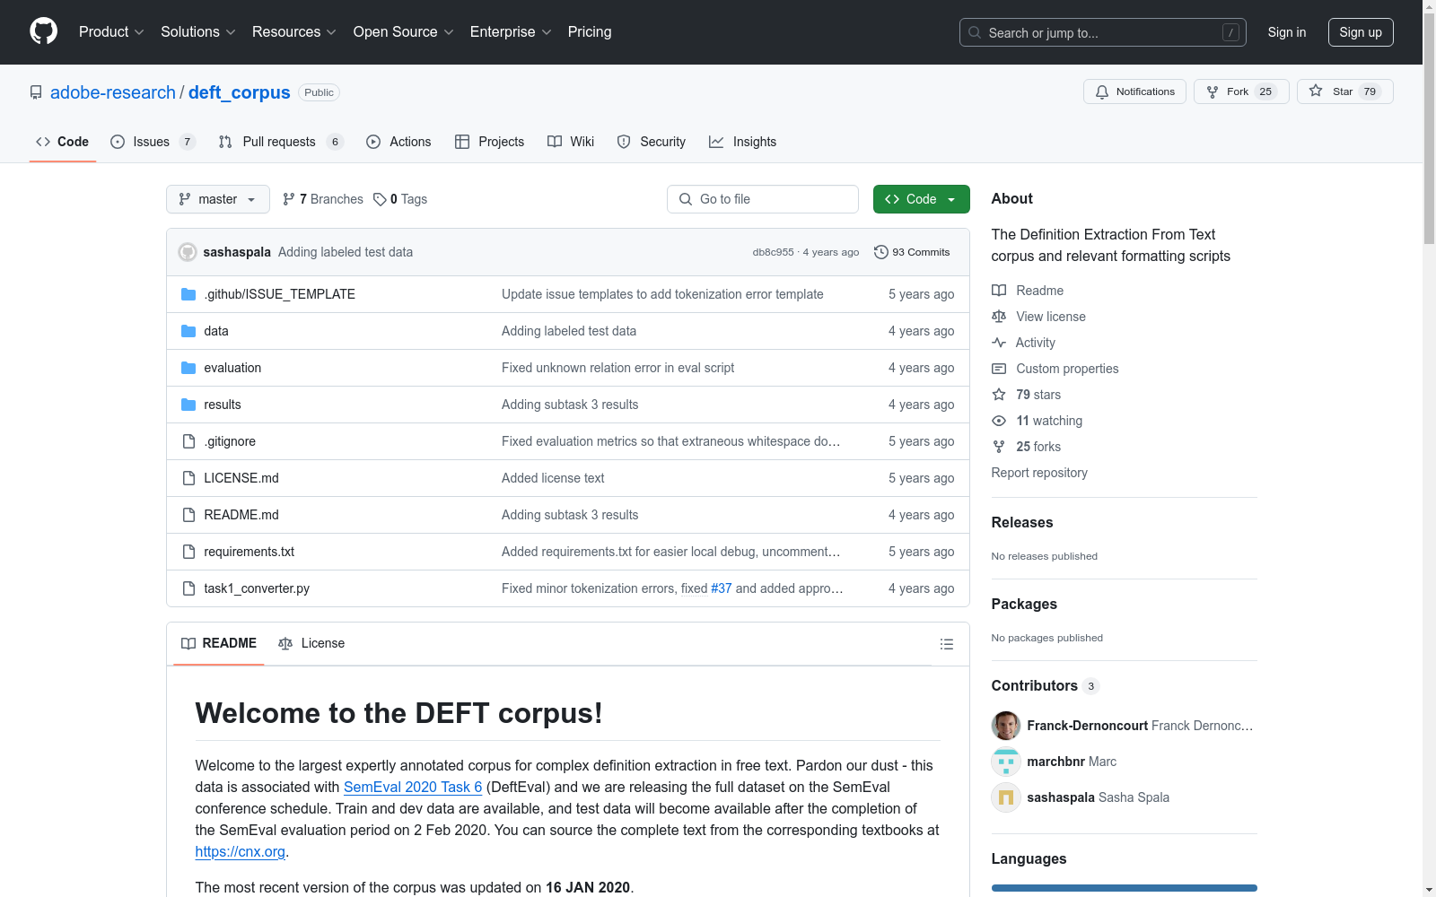Image resolution: width=1436 pixels, height=897 pixels.
Task: Open the Security tab
Action: click(x=652, y=142)
